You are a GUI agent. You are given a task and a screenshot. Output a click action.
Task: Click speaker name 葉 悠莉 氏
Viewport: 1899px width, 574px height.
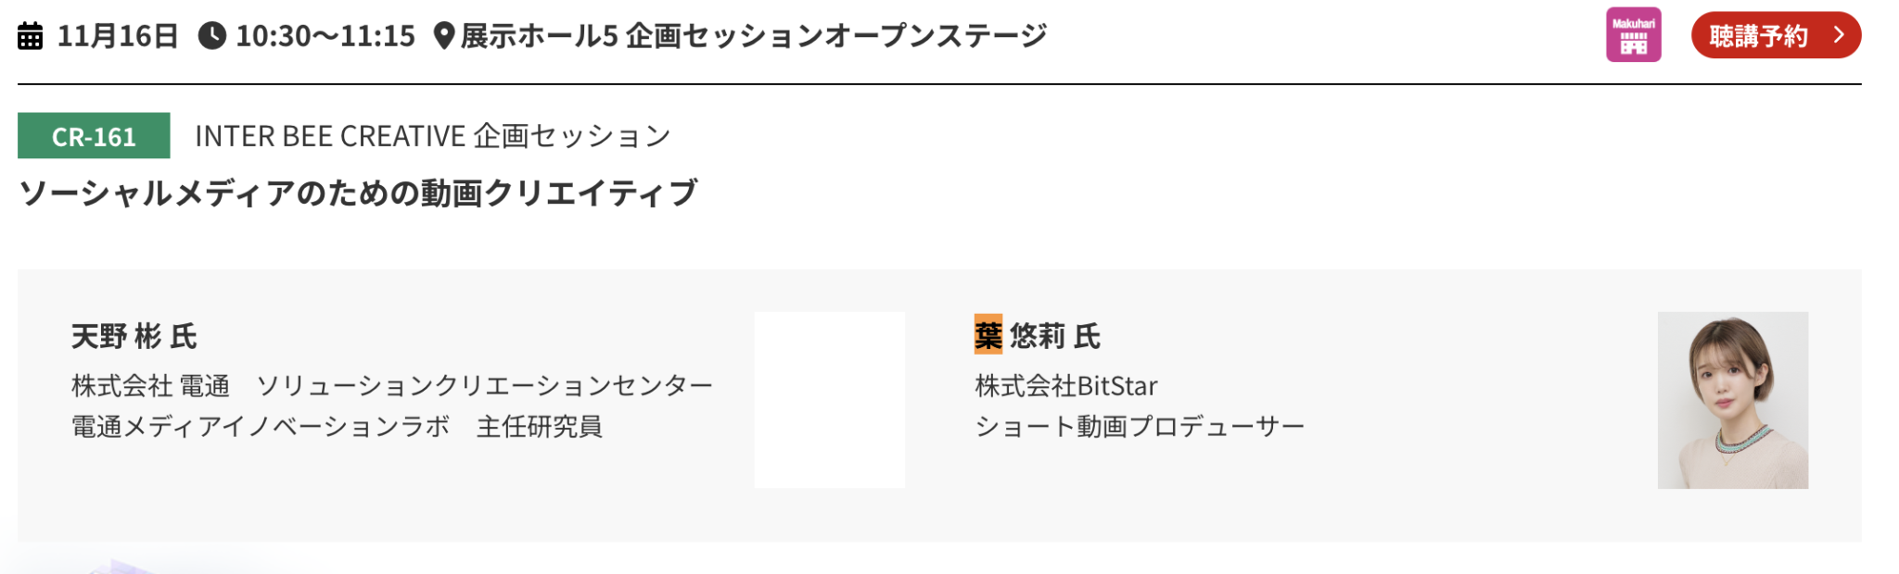(x=1038, y=335)
